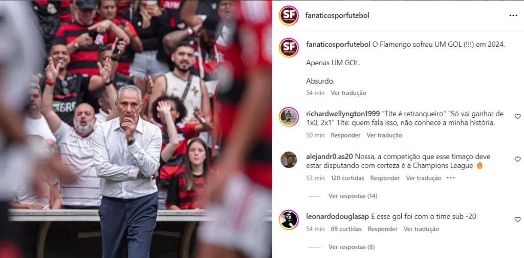Like alejandr0.as20's comment with heart icon
The image size is (524, 258).
[x=517, y=159]
